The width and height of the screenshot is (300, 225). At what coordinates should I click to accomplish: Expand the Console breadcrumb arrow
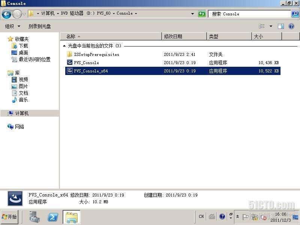click(x=136, y=13)
